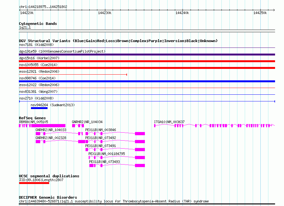Open the nsv1005055 (Coe2014) label

click(38, 65)
